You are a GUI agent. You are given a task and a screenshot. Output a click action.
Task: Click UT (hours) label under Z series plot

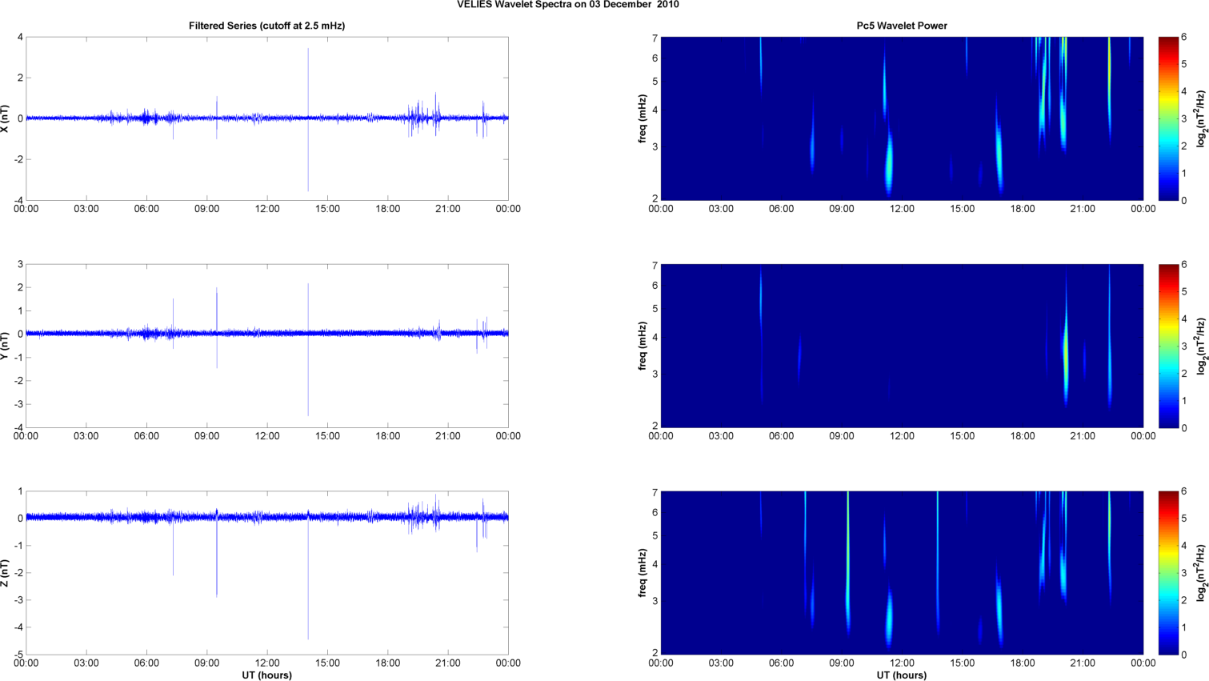[x=266, y=675]
